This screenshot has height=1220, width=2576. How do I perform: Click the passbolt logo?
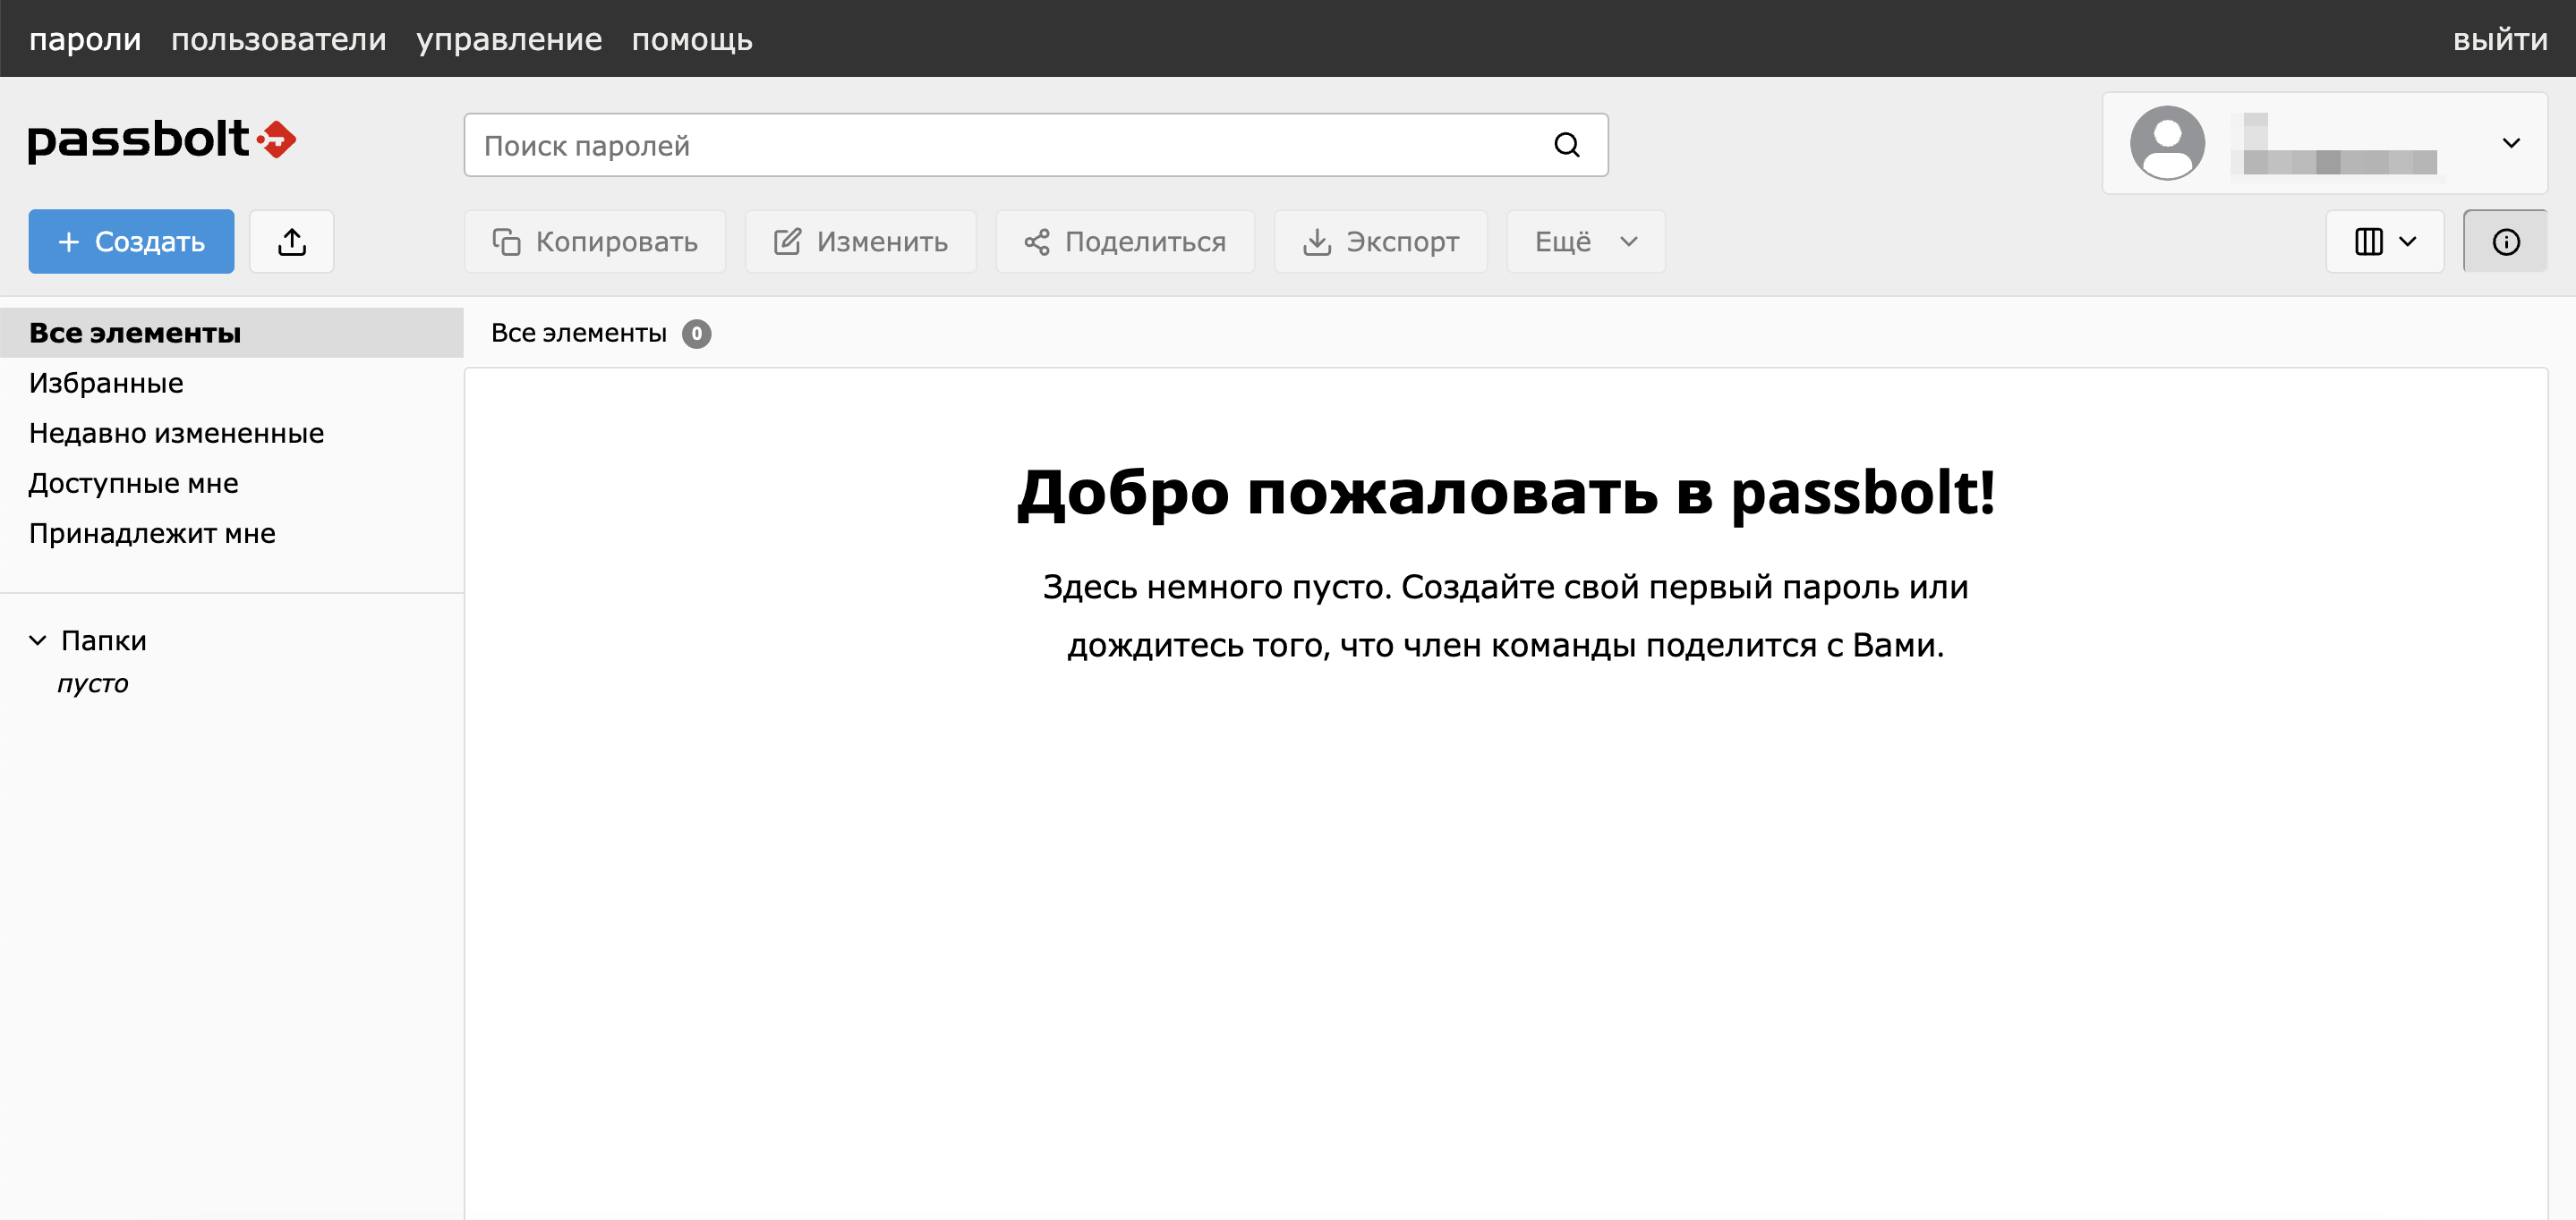pos(162,140)
